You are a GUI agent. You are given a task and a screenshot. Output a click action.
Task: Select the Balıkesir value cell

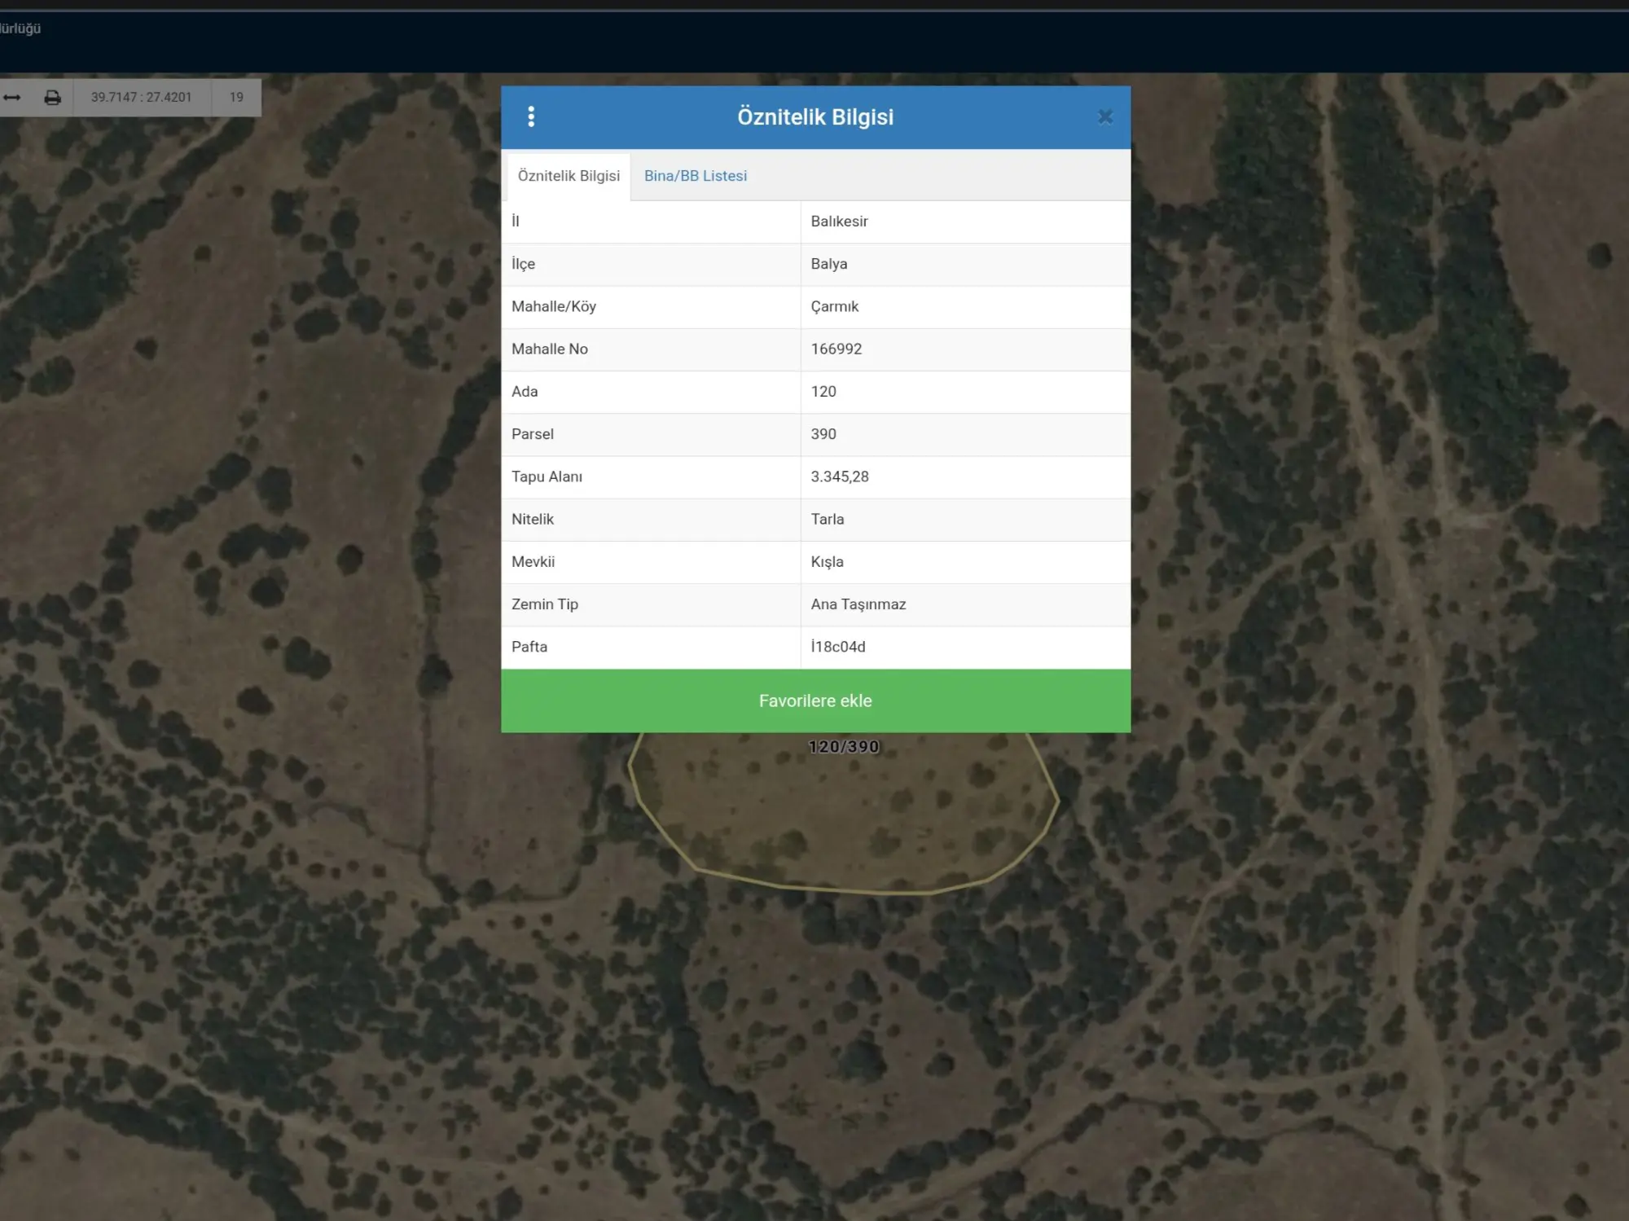965,222
